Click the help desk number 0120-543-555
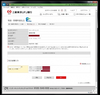Image resolution: width=100 pixels, height=95 pixels. point(41,88)
